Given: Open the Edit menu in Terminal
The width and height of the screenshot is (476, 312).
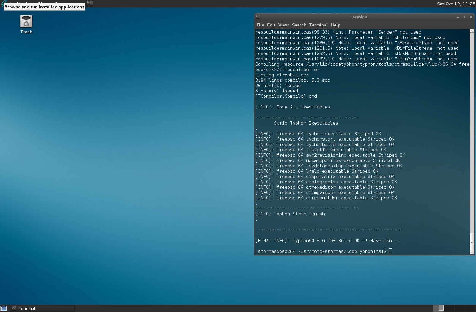Looking at the screenshot, I should coord(271,25).
